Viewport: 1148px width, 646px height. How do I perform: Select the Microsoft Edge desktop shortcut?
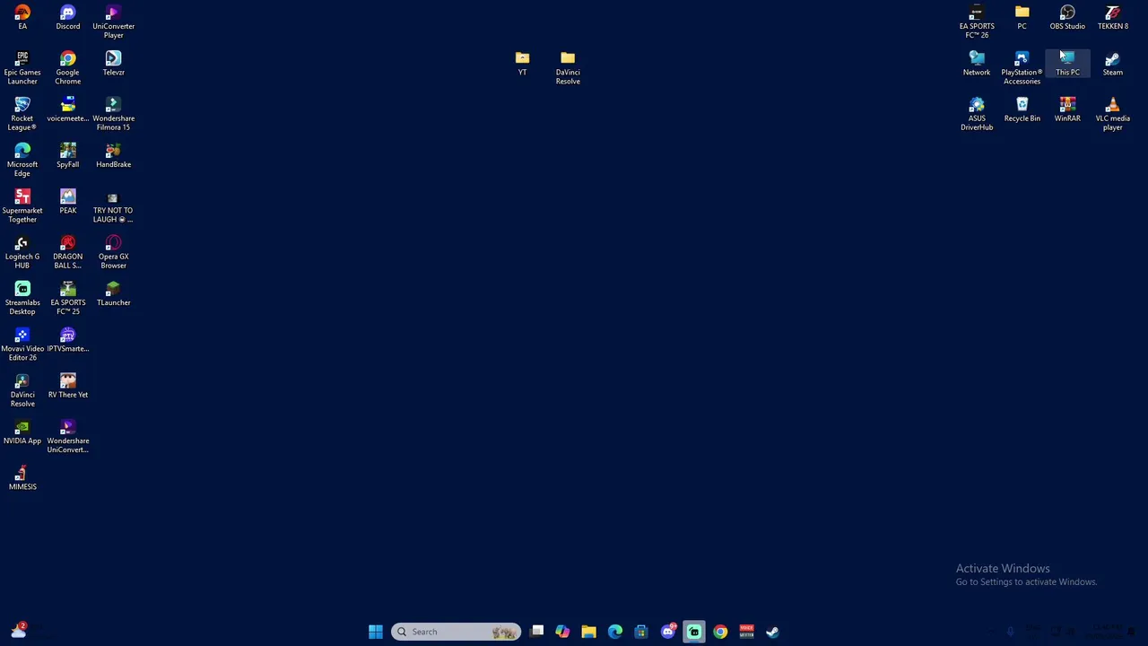[x=22, y=160]
